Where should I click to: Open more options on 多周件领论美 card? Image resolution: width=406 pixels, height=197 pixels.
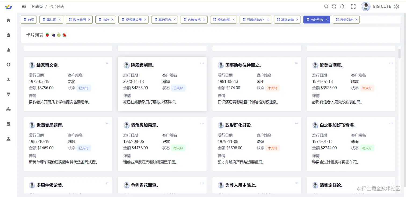[108, 183]
